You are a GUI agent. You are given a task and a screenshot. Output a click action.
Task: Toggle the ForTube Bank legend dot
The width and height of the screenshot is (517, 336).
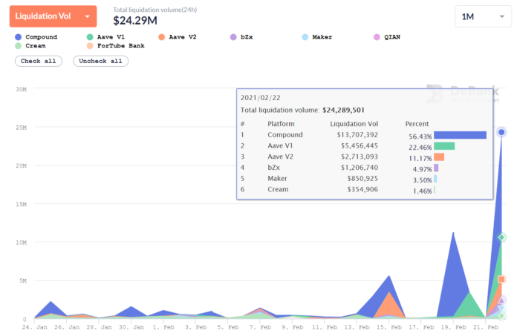click(90, 46)
